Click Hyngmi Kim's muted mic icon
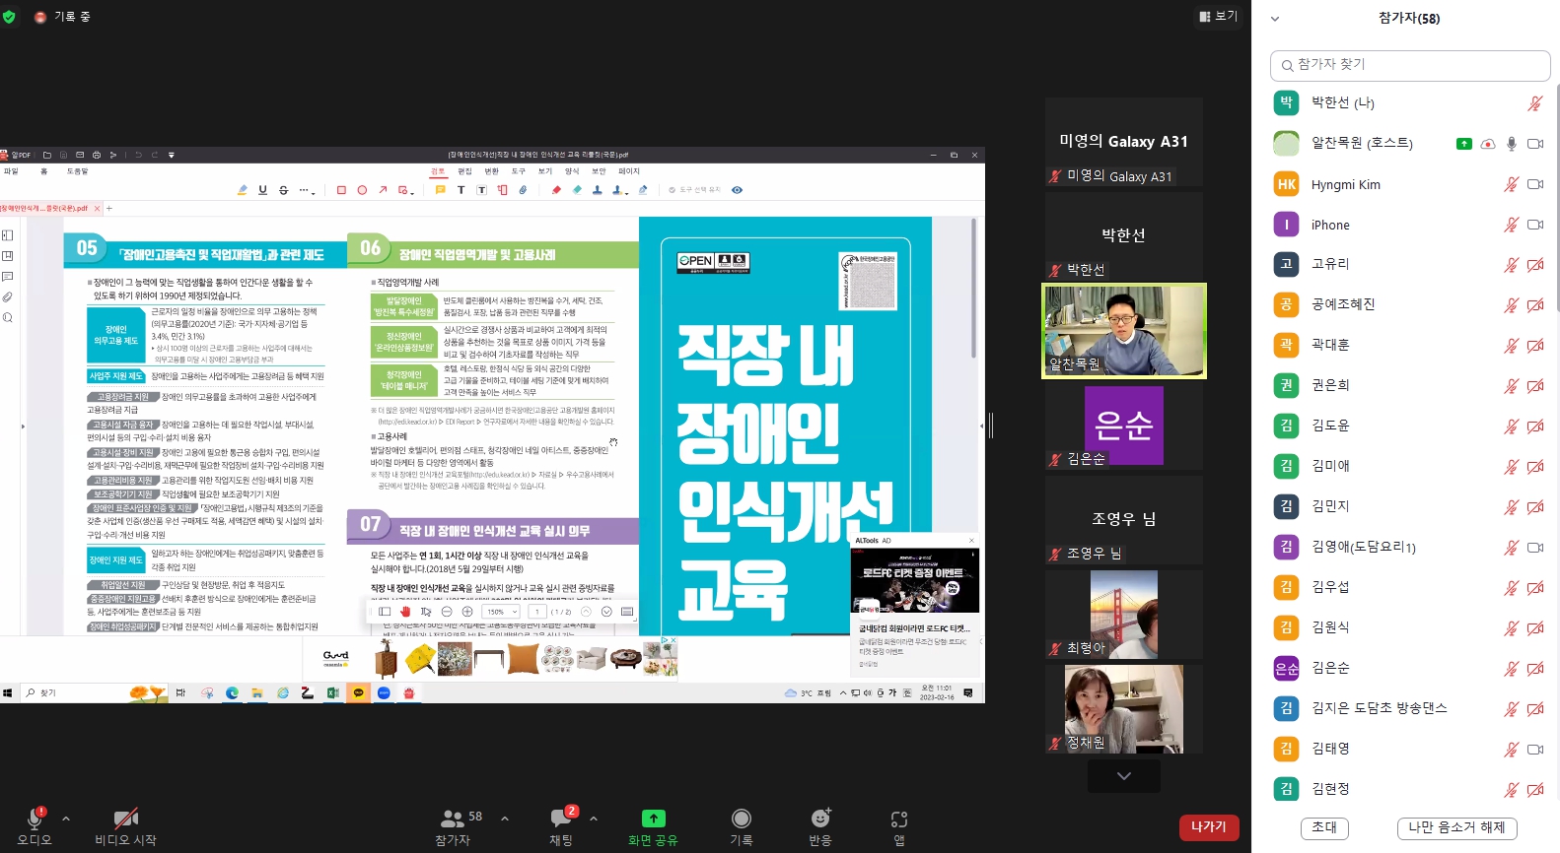 1511,184
